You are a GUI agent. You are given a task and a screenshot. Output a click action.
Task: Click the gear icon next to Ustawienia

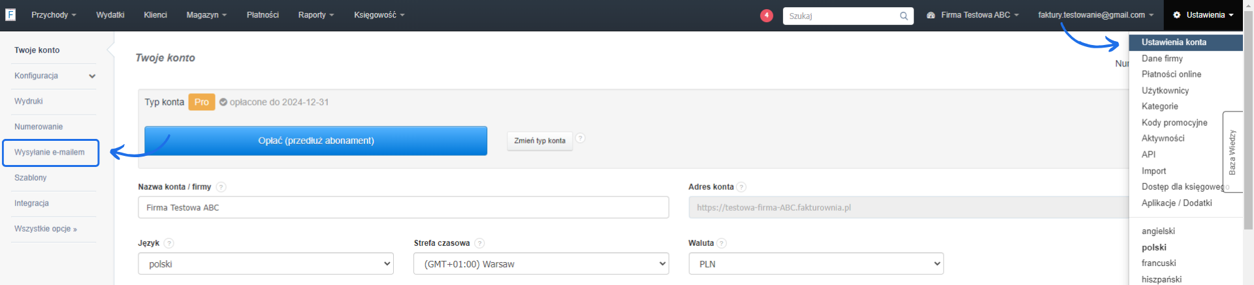pos(1177,15)
